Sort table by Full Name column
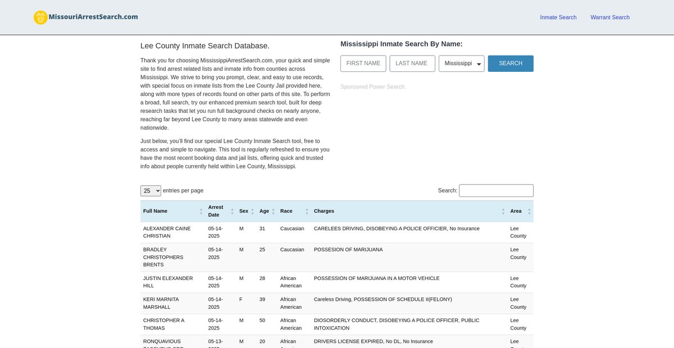 [172, 211]
